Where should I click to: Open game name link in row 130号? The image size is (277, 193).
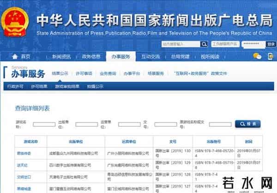click(24, 153)
